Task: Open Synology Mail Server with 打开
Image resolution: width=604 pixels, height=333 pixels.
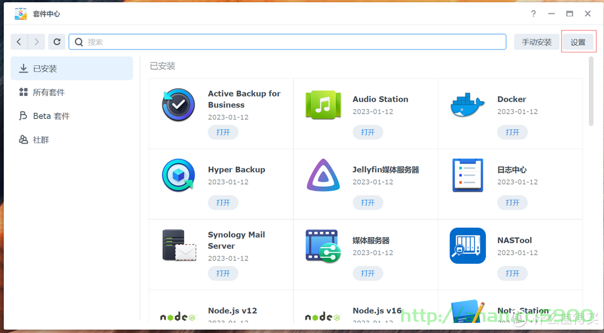Action: [223, 273]
